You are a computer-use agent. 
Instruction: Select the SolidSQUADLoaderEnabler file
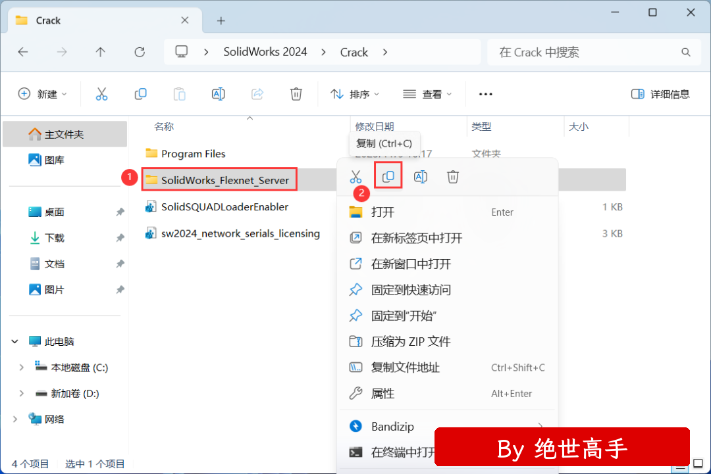coord(224,207)
